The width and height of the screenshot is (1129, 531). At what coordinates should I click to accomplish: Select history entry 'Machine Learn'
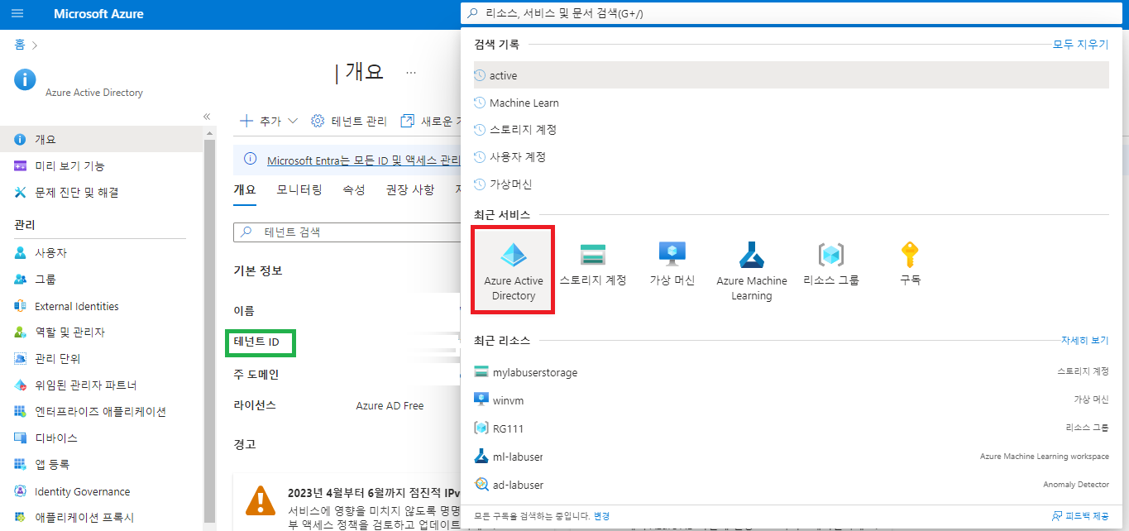click(791, 103)
